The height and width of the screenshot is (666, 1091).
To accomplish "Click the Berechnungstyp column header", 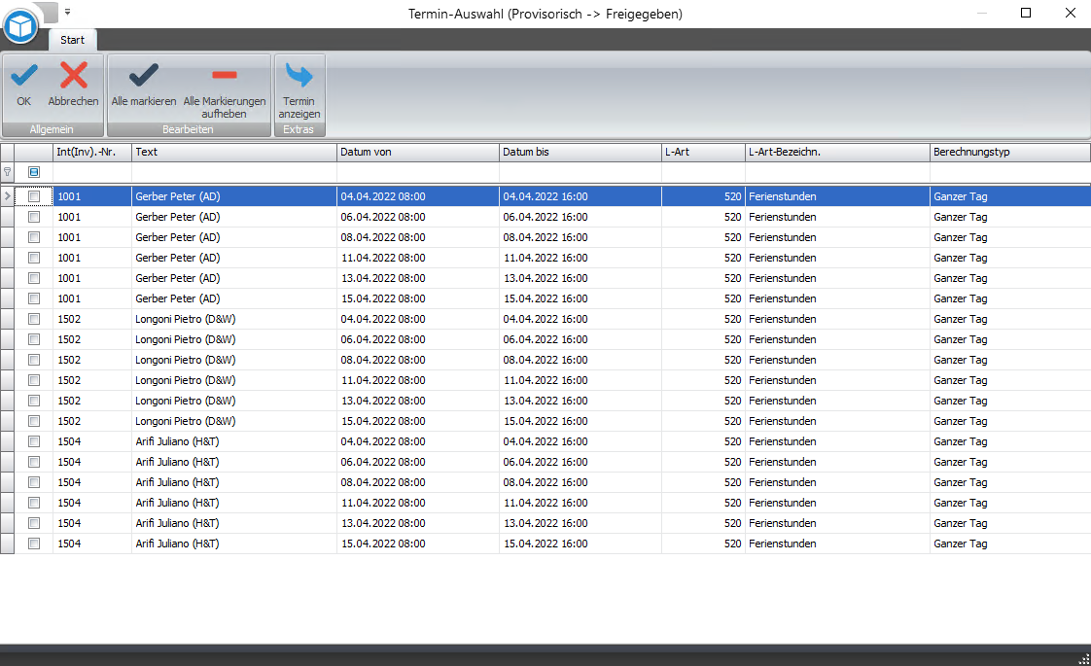I will [x=1008, y=152].
